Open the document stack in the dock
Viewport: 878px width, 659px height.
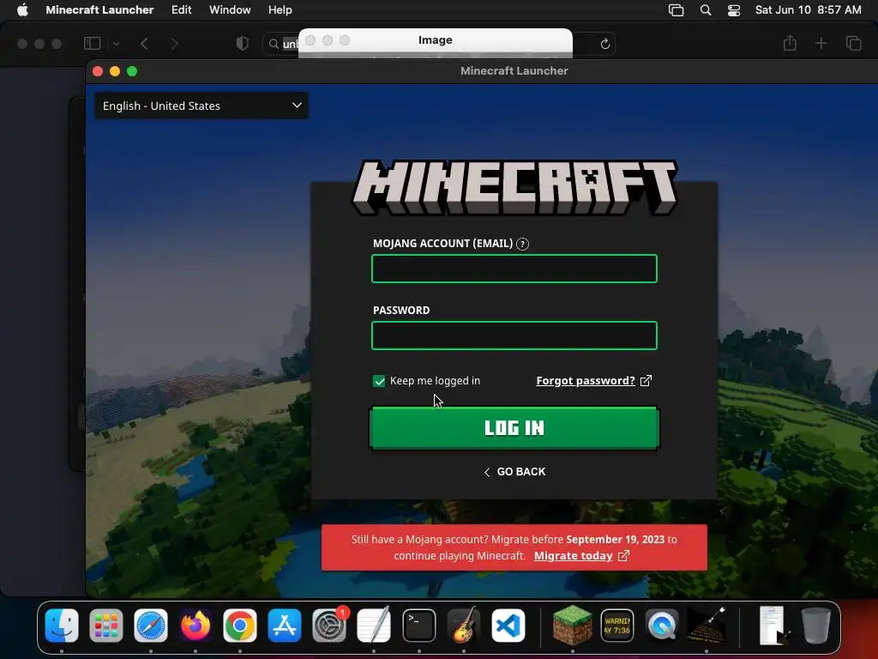point(774,626)
